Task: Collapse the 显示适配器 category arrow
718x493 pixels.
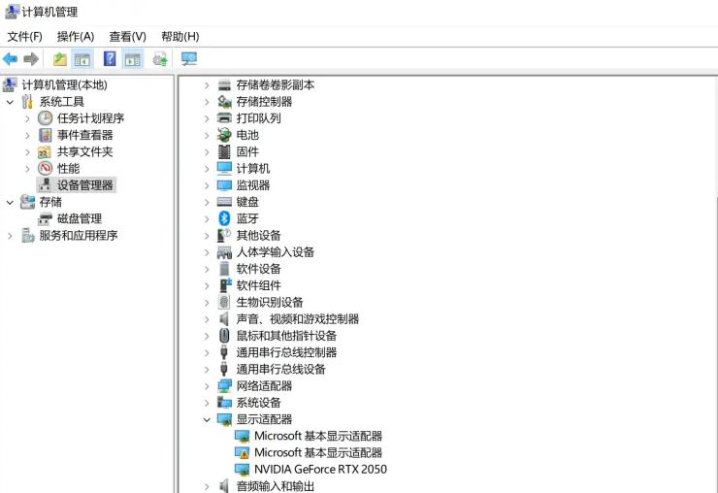Action: [207, 419]
